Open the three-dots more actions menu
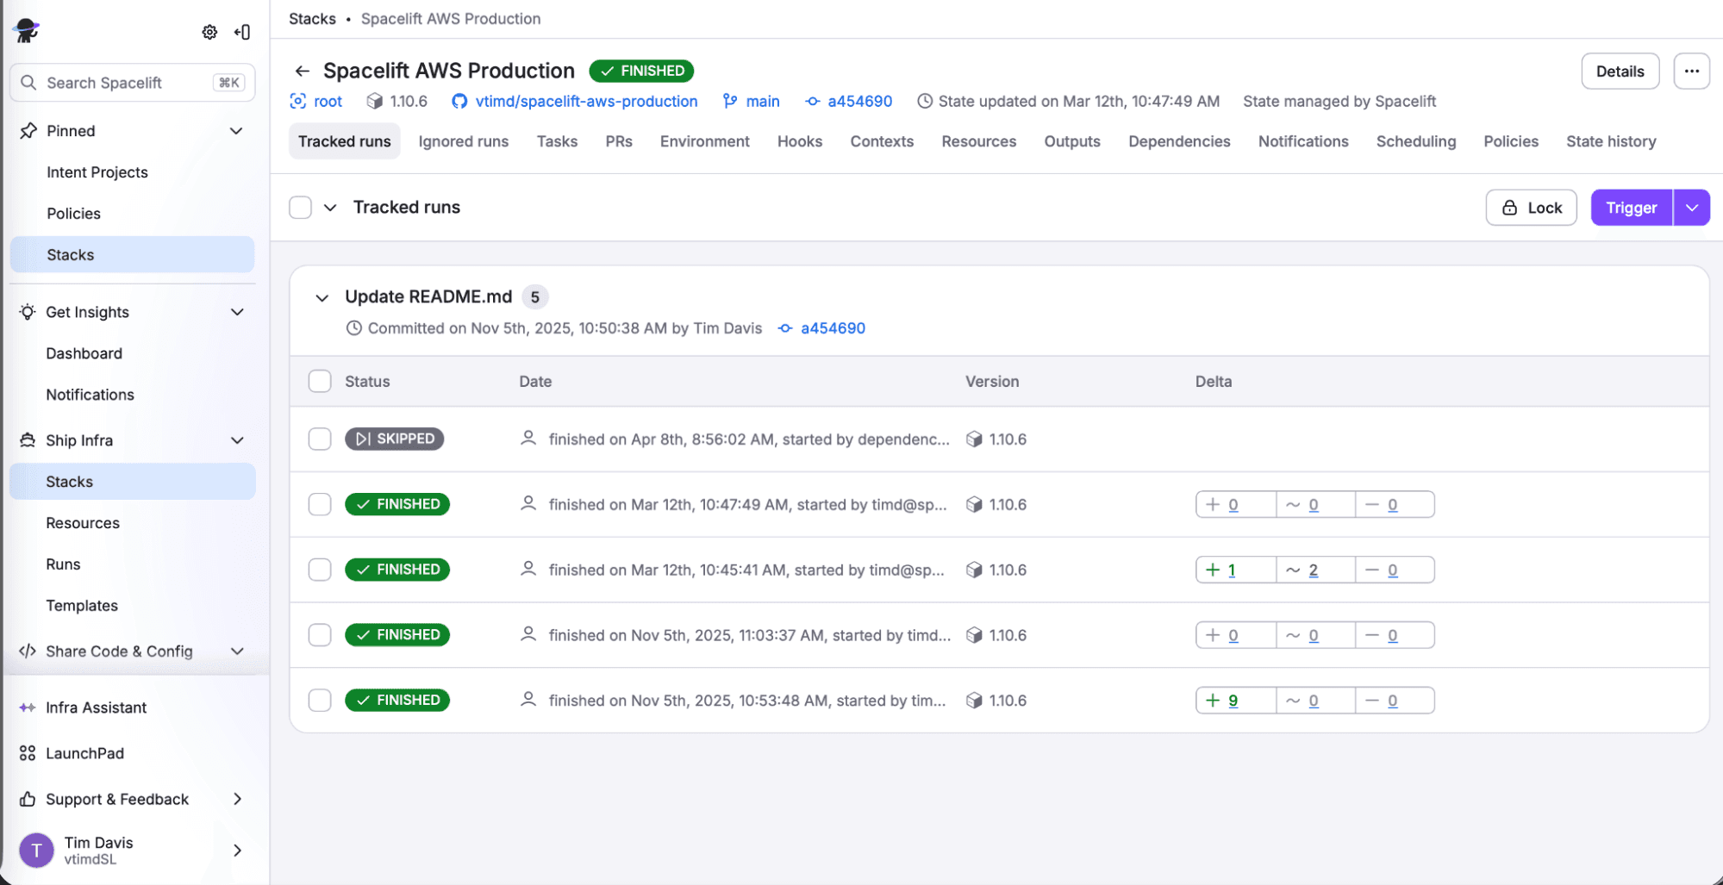The height and width of the screenshot is (885, 1723). 1691,71
